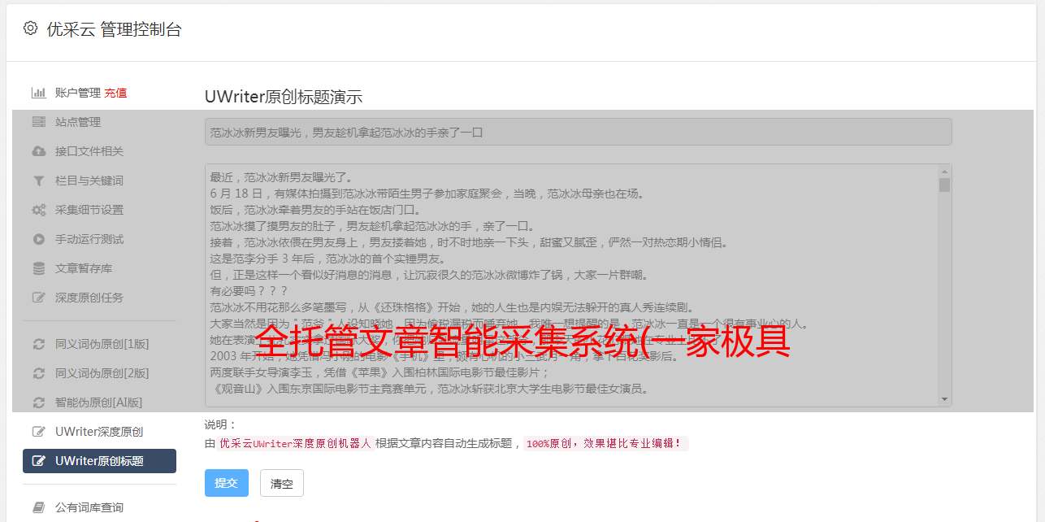Screen dimensions: 1045x522
Task: Click the cloud upload icon for 接口文件相关
Action: pyautogui.click(x=38, y=151)
